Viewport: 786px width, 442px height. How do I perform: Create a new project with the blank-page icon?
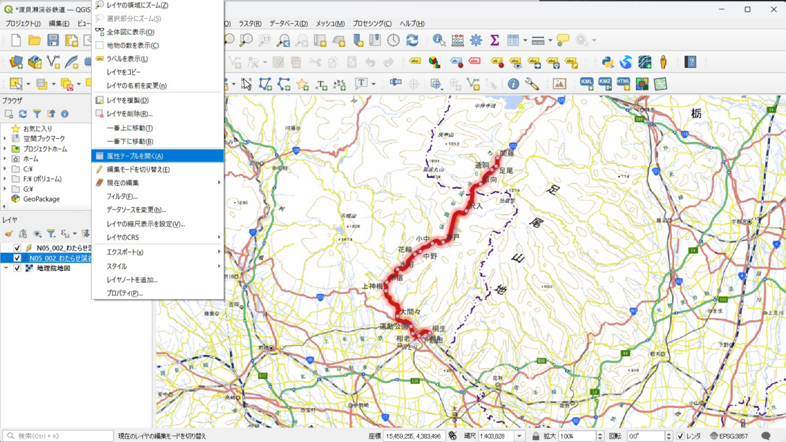(16, 41)
